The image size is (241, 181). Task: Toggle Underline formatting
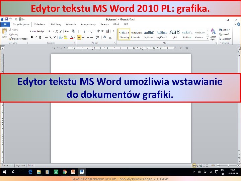pyautogui.click(x=40, y=37)
